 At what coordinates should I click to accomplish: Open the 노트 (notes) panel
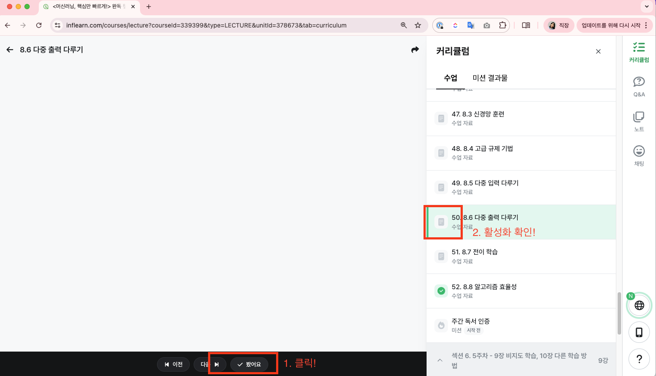tap(639, 120)
